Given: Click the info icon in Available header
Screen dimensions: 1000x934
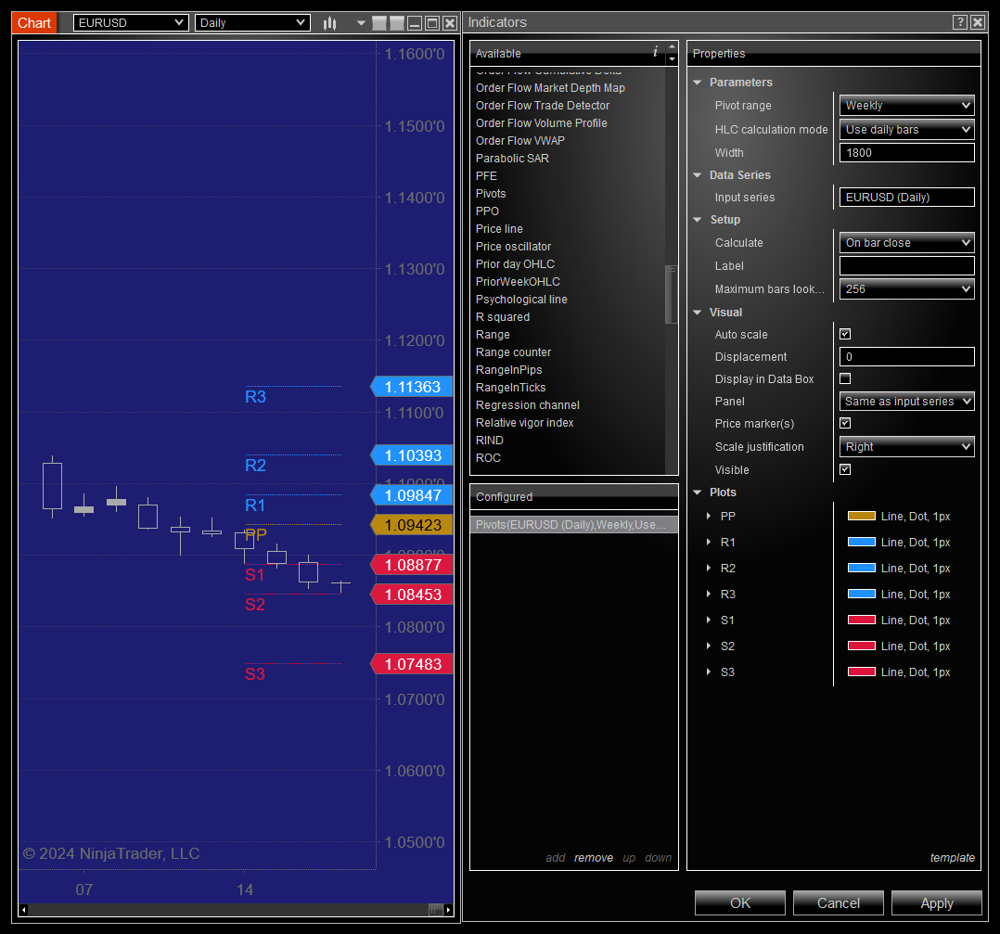Looking at the screenshot, I should pyautogui.click(x=655, y=52).
